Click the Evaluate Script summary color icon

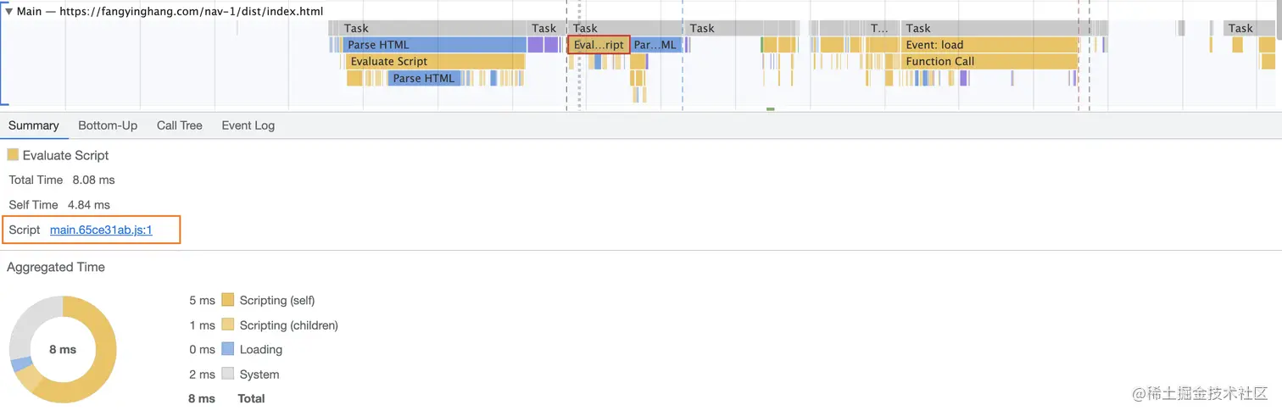point(13,155)
